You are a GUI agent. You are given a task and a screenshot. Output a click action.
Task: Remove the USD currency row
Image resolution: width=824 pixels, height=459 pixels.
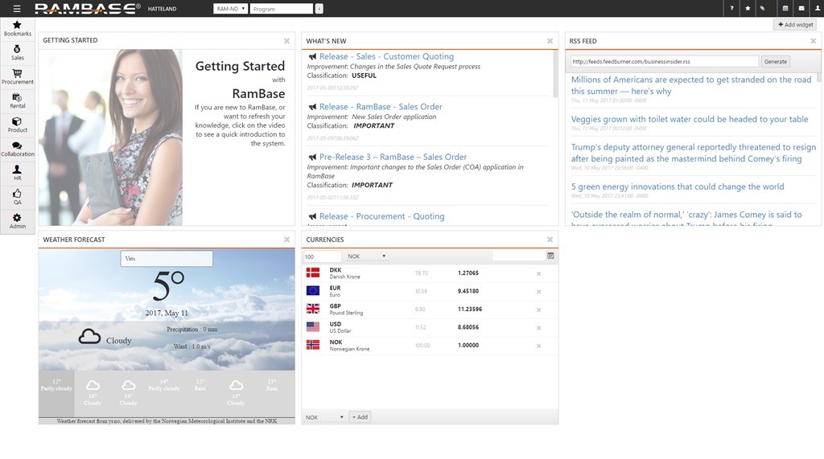click(x=538, y=328)
